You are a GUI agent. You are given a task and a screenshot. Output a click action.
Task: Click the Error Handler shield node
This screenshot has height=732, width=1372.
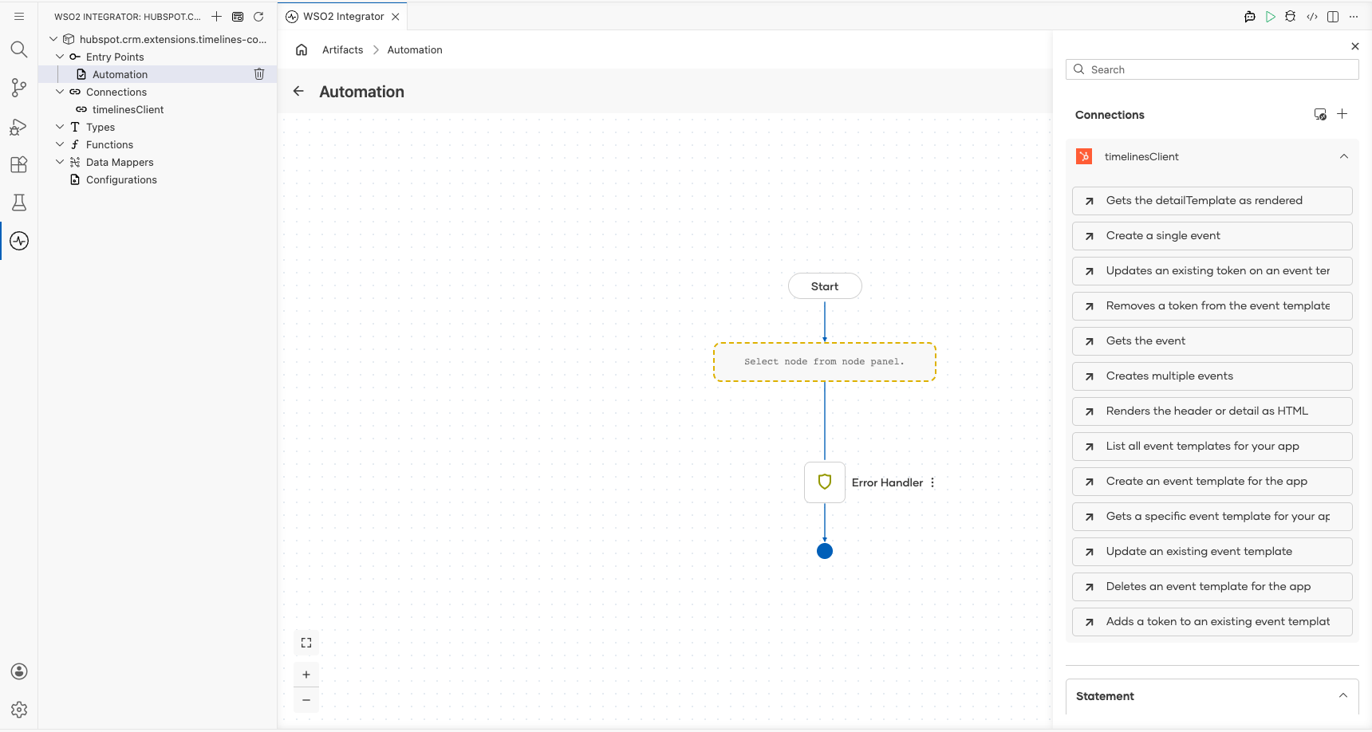click(x=825, y=482)
